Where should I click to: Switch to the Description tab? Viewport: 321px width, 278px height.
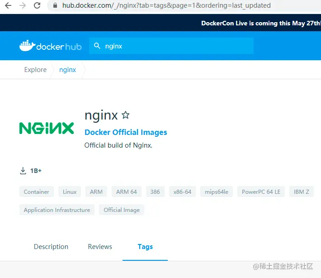51,247
